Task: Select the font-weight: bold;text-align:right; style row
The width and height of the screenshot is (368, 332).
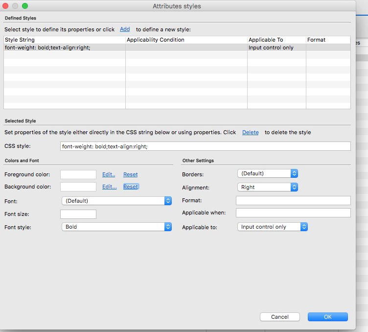Action: [x=177, y=47]
